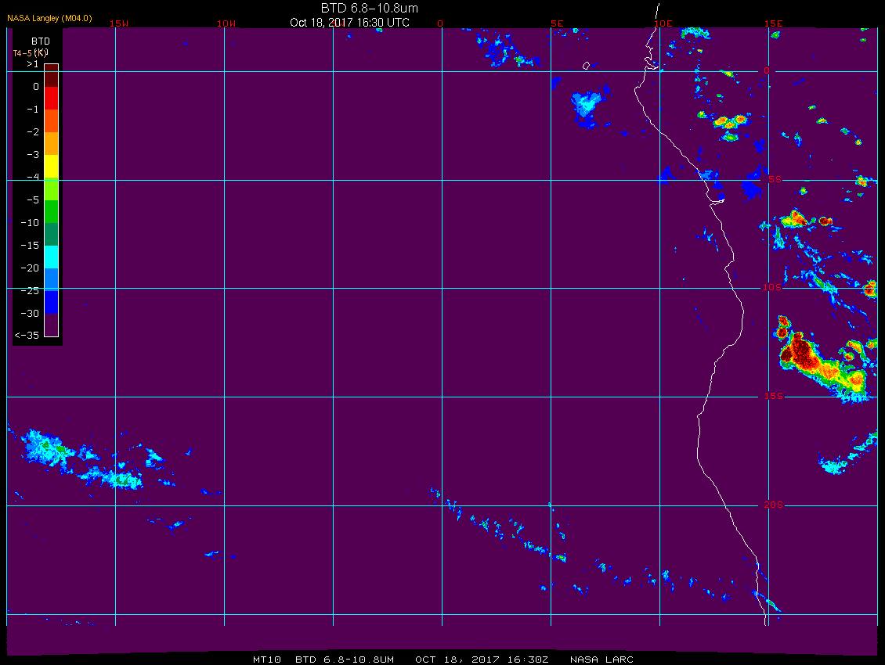Click the '10E' longitude label

pos(663,23)
